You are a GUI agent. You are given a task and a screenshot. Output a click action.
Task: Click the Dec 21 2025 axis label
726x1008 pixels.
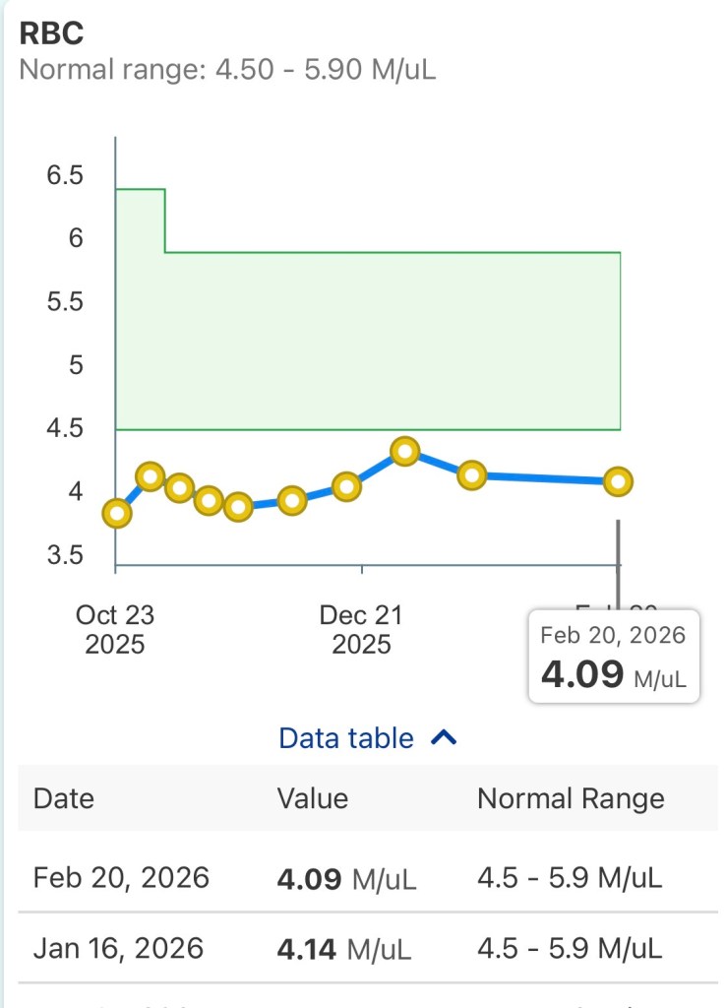tap(361, 630)
